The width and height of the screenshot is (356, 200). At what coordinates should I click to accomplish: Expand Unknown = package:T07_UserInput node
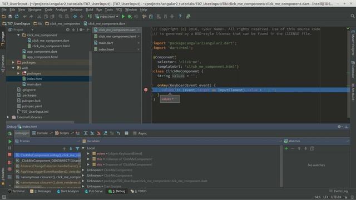[83, 181]
